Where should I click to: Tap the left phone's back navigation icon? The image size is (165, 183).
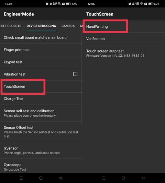(60, 178)
